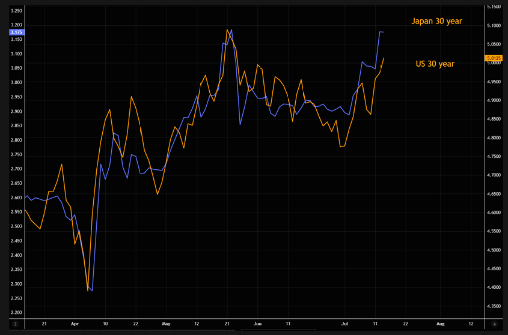Click the A auto-scale button at bottom-right
The width and height of the screenshot is (508, 335).
tap(494, 324)
